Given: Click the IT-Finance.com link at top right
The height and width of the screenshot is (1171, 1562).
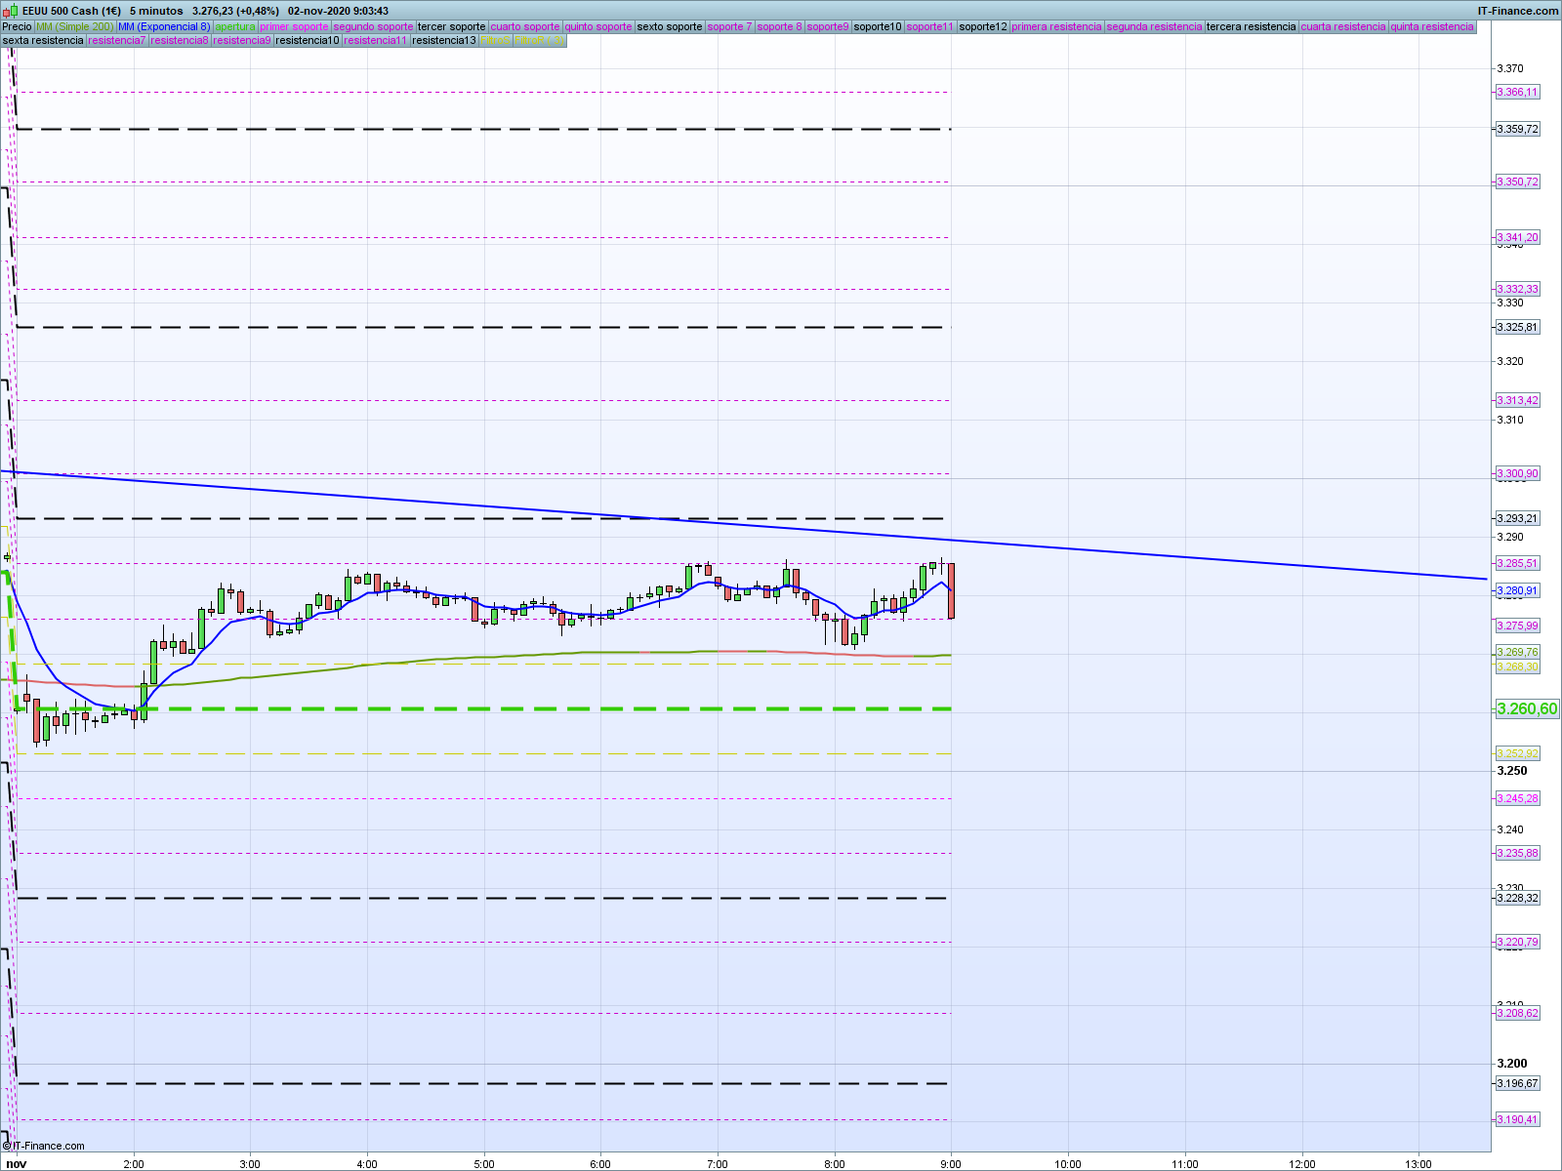Looking at the screenshot, I should point(1517,11).
